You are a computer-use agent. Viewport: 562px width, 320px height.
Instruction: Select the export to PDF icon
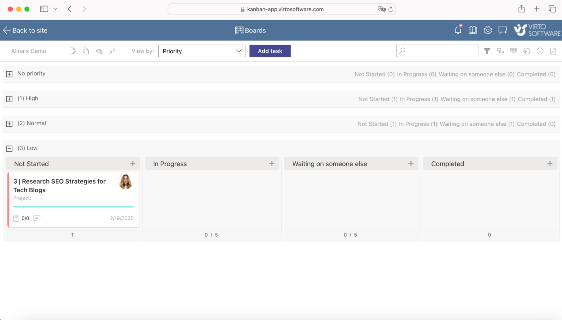click(554, 51)
